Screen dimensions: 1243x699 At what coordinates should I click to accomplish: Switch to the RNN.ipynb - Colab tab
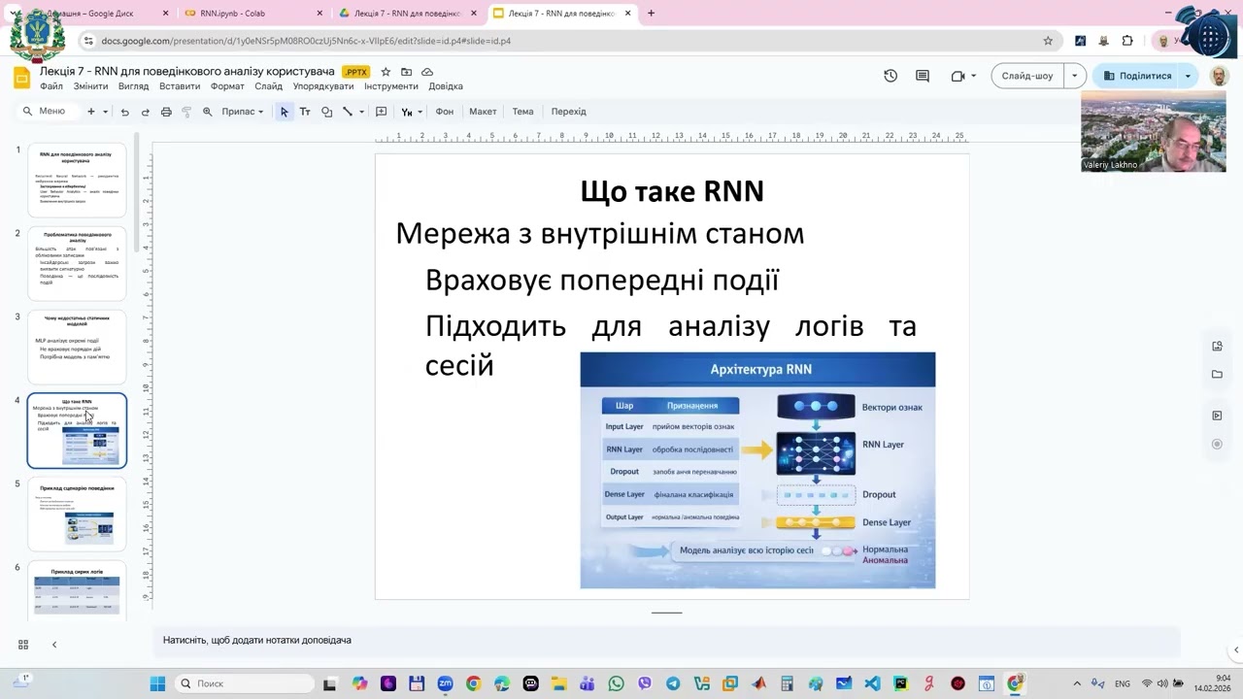coord(254,14)
